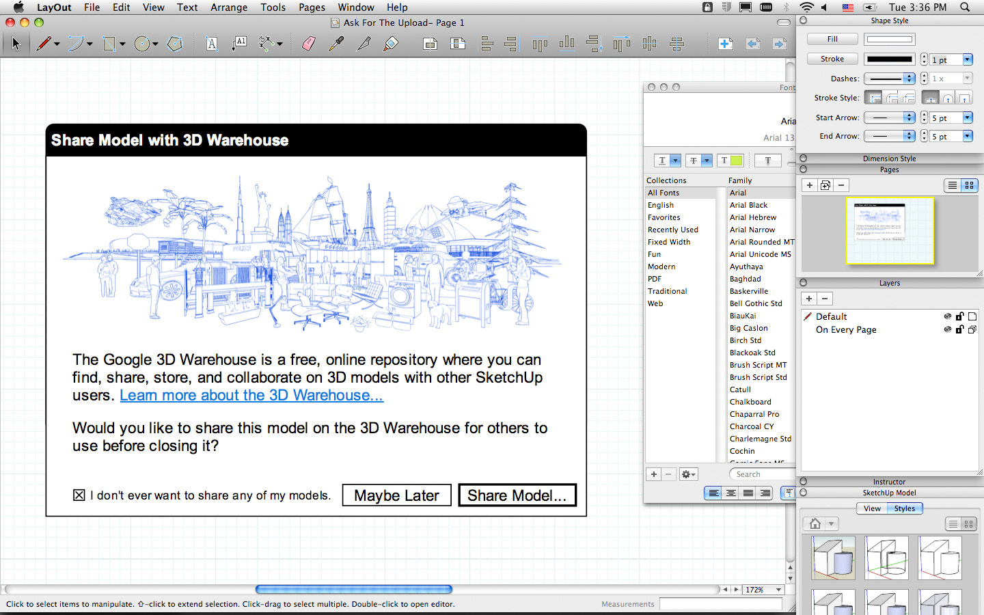Screen dimensions: 984x615
Task: Choose the red pencil Line tool
Action: point(44,44)
